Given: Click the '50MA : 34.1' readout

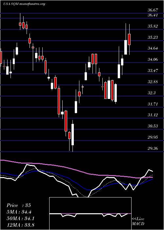Looking at the screenshot, I should pos(20,218).
